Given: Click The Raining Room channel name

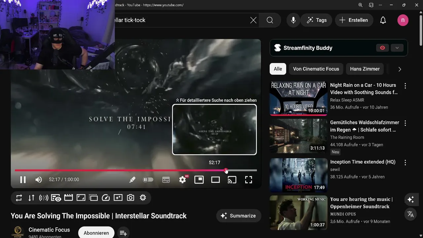Looking at the screenshot, I should tap(347, 137).
